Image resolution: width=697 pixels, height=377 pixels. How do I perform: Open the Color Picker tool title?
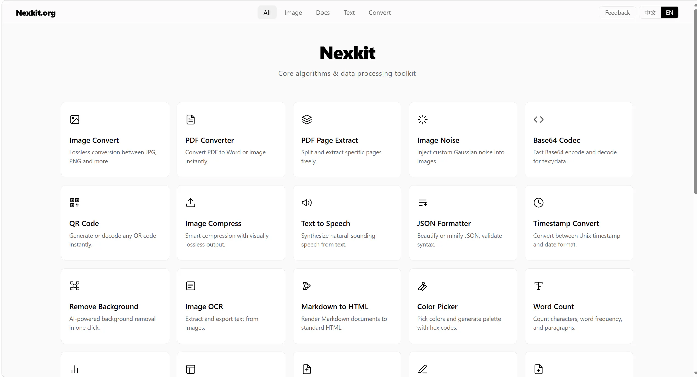(437, 307)
